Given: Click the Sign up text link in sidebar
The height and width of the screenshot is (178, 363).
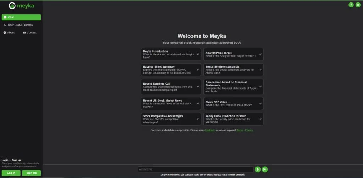Looking at the screenshot, I should point(16,160).
